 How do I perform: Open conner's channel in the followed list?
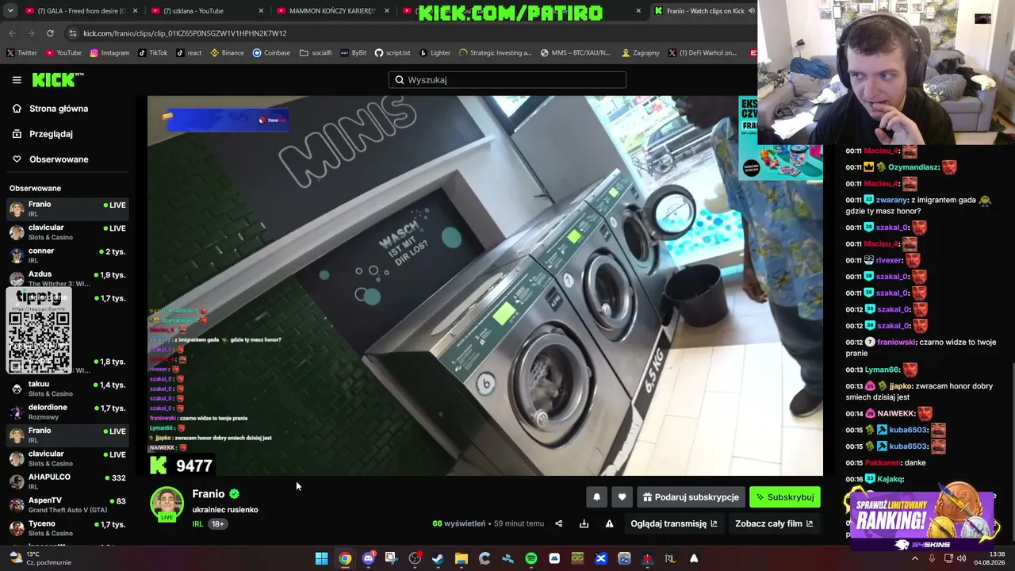(67, 255)
